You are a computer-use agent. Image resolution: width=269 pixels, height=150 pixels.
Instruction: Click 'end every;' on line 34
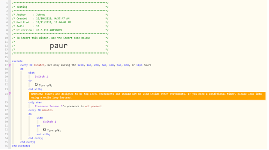click(36, 138)
